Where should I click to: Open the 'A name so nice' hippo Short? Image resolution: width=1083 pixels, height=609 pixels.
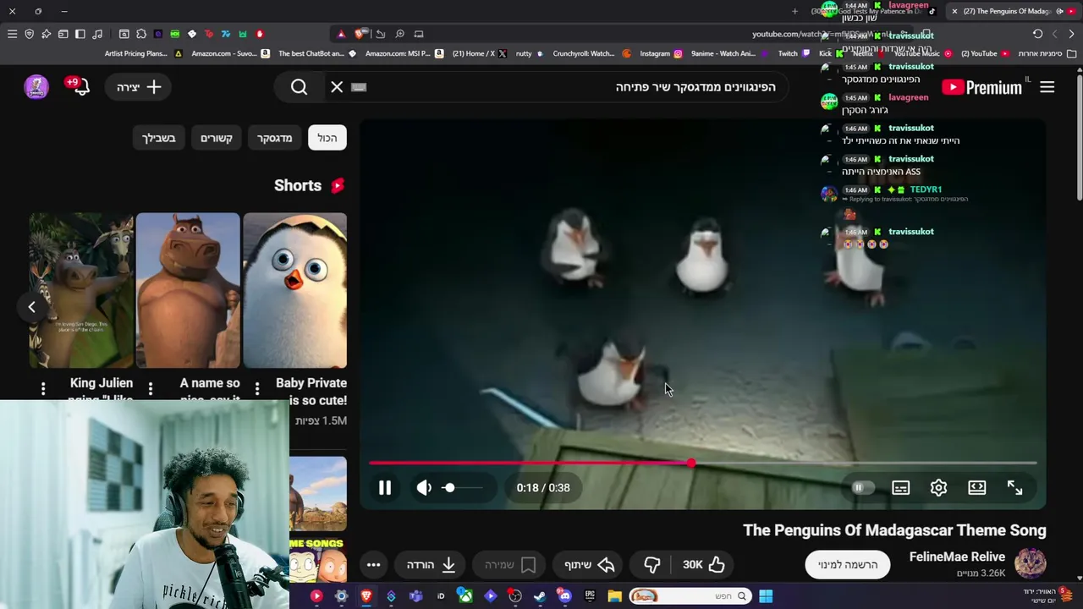pos(188,290)
